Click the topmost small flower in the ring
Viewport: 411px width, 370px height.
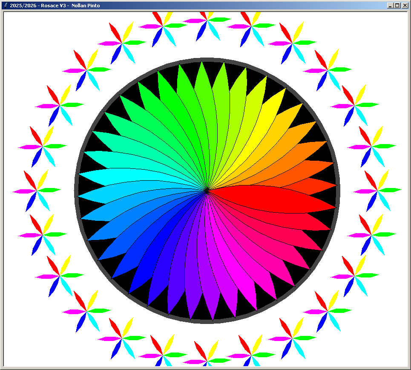(x=207, y=20)
